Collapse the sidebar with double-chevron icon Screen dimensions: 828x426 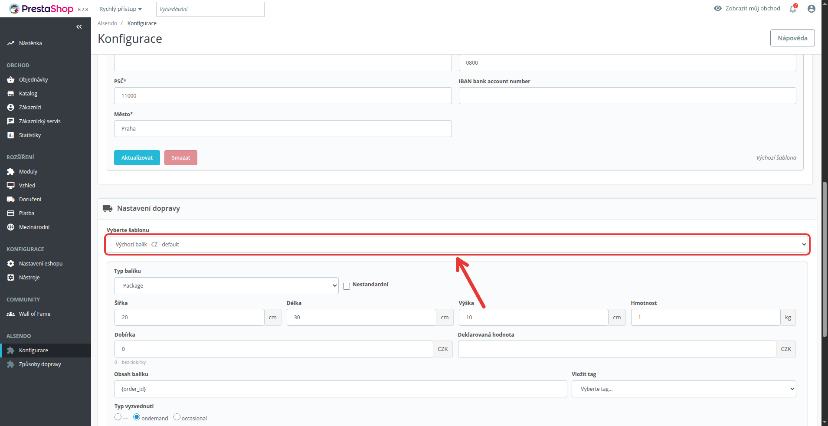(79, 27)
